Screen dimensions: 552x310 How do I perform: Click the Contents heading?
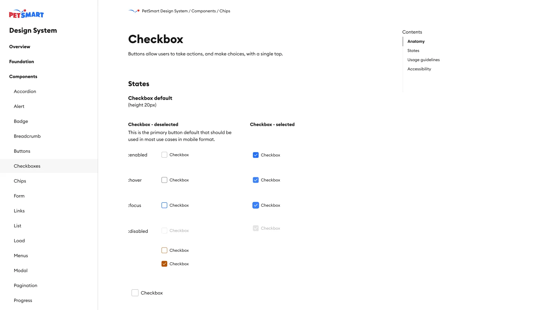[x=412, y=32]
